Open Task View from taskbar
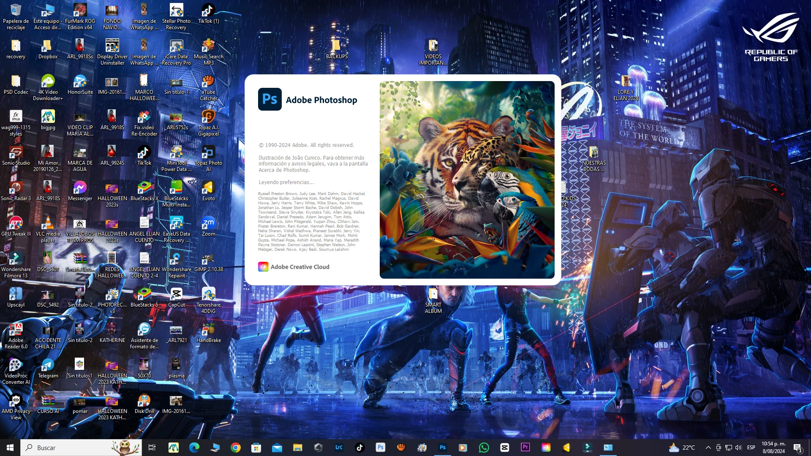This screenshot has width=811, height=456. point(152,448)
